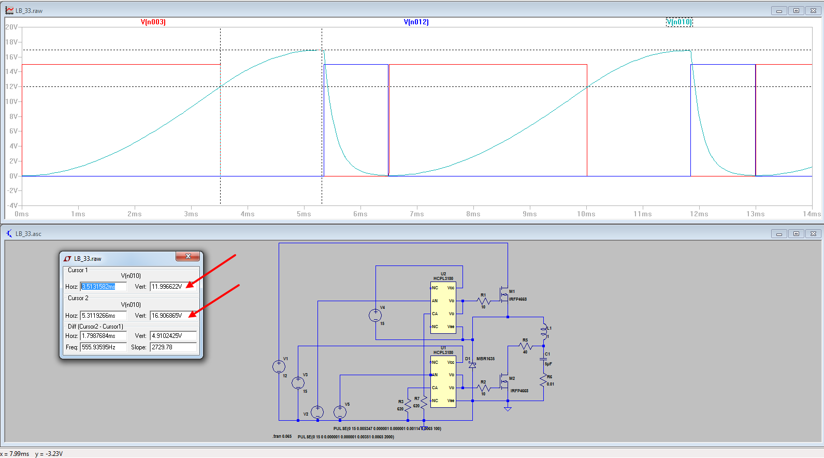Screen dimensions: 824x458
Task: Select the M1 IRFP4668 MOSFET symbol
Action: click(x=504, y=295)
